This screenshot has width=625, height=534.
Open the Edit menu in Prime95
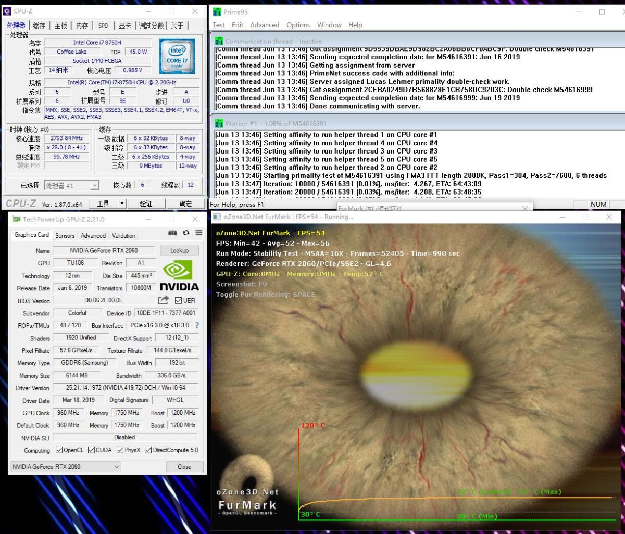238,25
